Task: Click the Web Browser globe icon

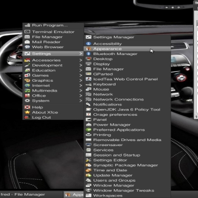Action: click(27, 47)
